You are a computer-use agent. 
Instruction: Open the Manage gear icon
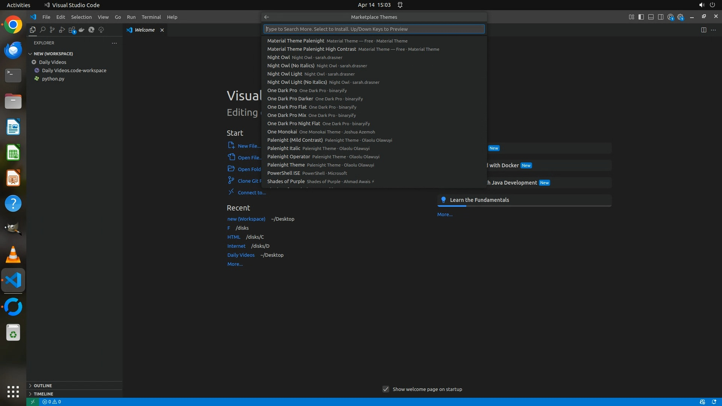(680, 17)
